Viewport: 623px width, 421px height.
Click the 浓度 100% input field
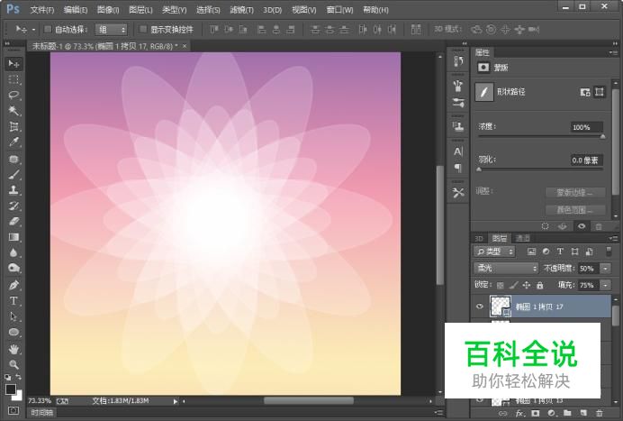click(x=586, y=127)
